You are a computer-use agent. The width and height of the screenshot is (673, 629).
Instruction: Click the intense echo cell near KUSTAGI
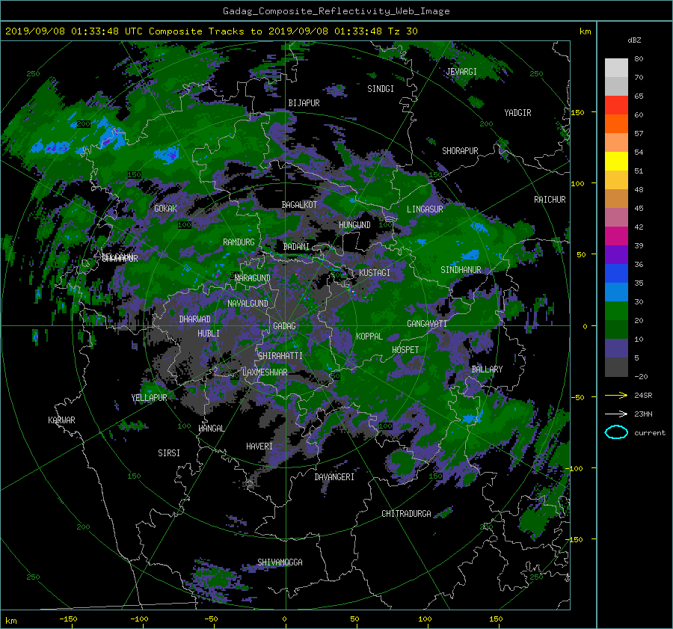point(353,292)
